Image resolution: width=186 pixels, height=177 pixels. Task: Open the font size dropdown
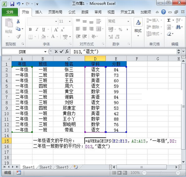click(x=70, y=21)
